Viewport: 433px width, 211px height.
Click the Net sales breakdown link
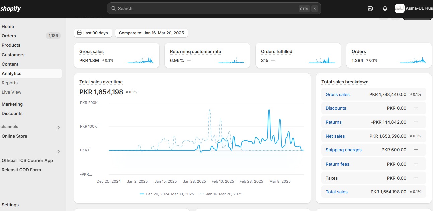click(335, 136)
